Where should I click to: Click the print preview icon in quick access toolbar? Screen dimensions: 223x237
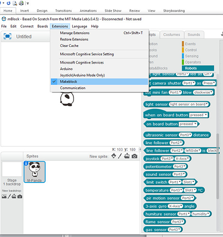point(15,3)
